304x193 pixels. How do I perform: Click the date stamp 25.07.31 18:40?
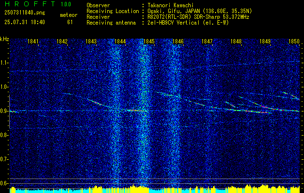point(25,22)
